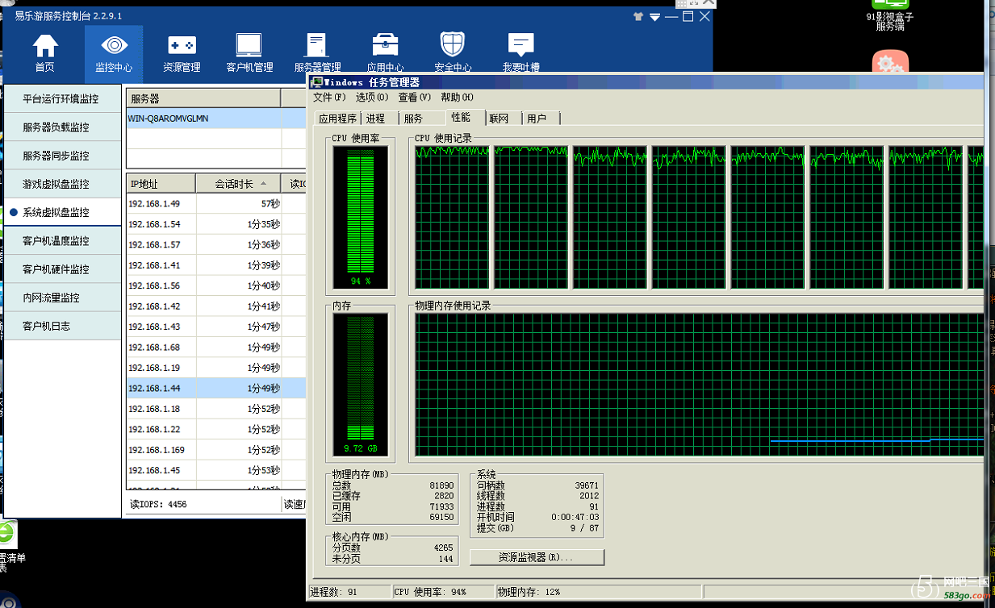Image resolution: width=995 pixels, height=608 pixels.
Task: Open the green desktop icon at bottom left
Action: pos(6,535)
